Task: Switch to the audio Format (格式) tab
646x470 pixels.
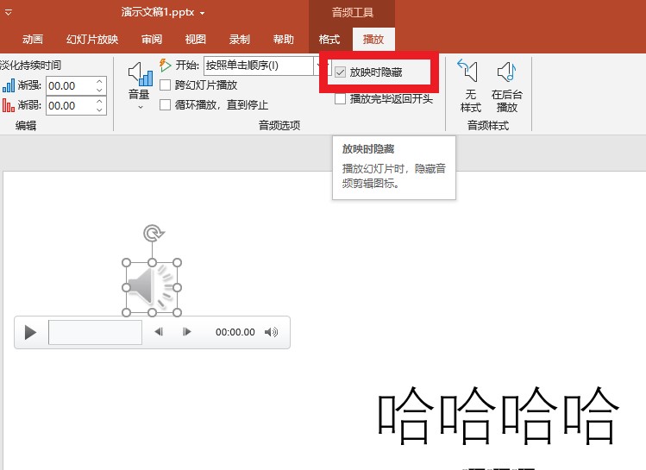Action: pyautogui.click(x=329, y=39)
